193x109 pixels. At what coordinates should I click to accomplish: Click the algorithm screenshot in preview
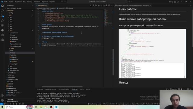point(153,54)
